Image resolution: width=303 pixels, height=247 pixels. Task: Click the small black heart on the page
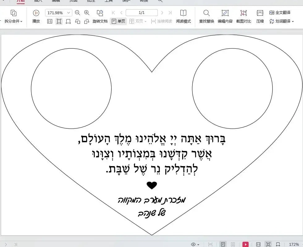[152, 185]
